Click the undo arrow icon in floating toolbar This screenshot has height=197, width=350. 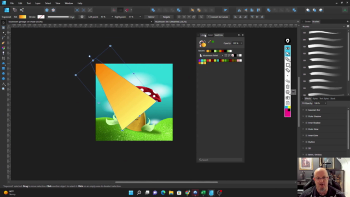pos(288,81)
